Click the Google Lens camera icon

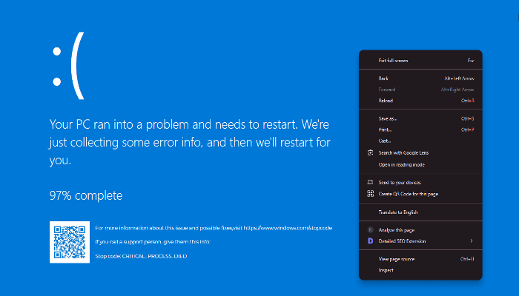pos(371,152)
